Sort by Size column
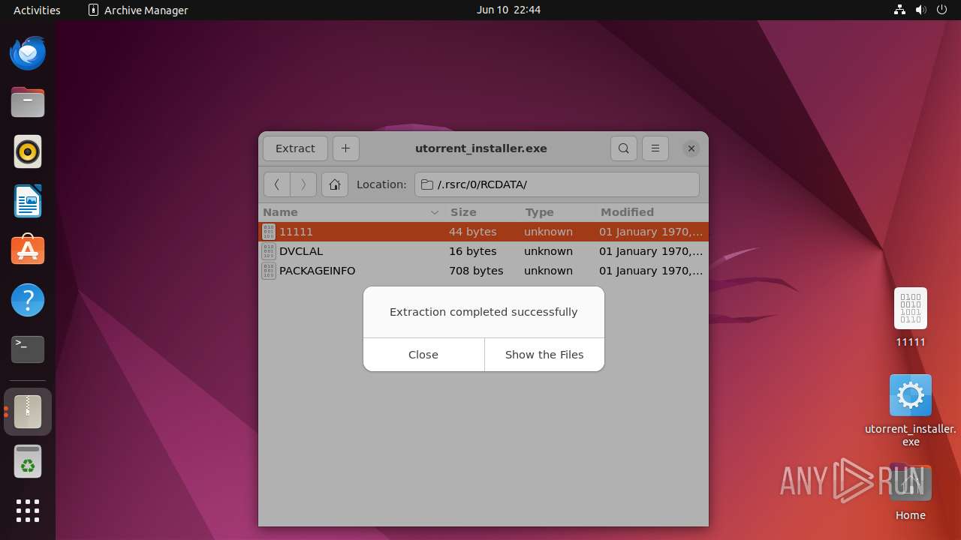The image size is (961, 540). (x=481, y=212)
